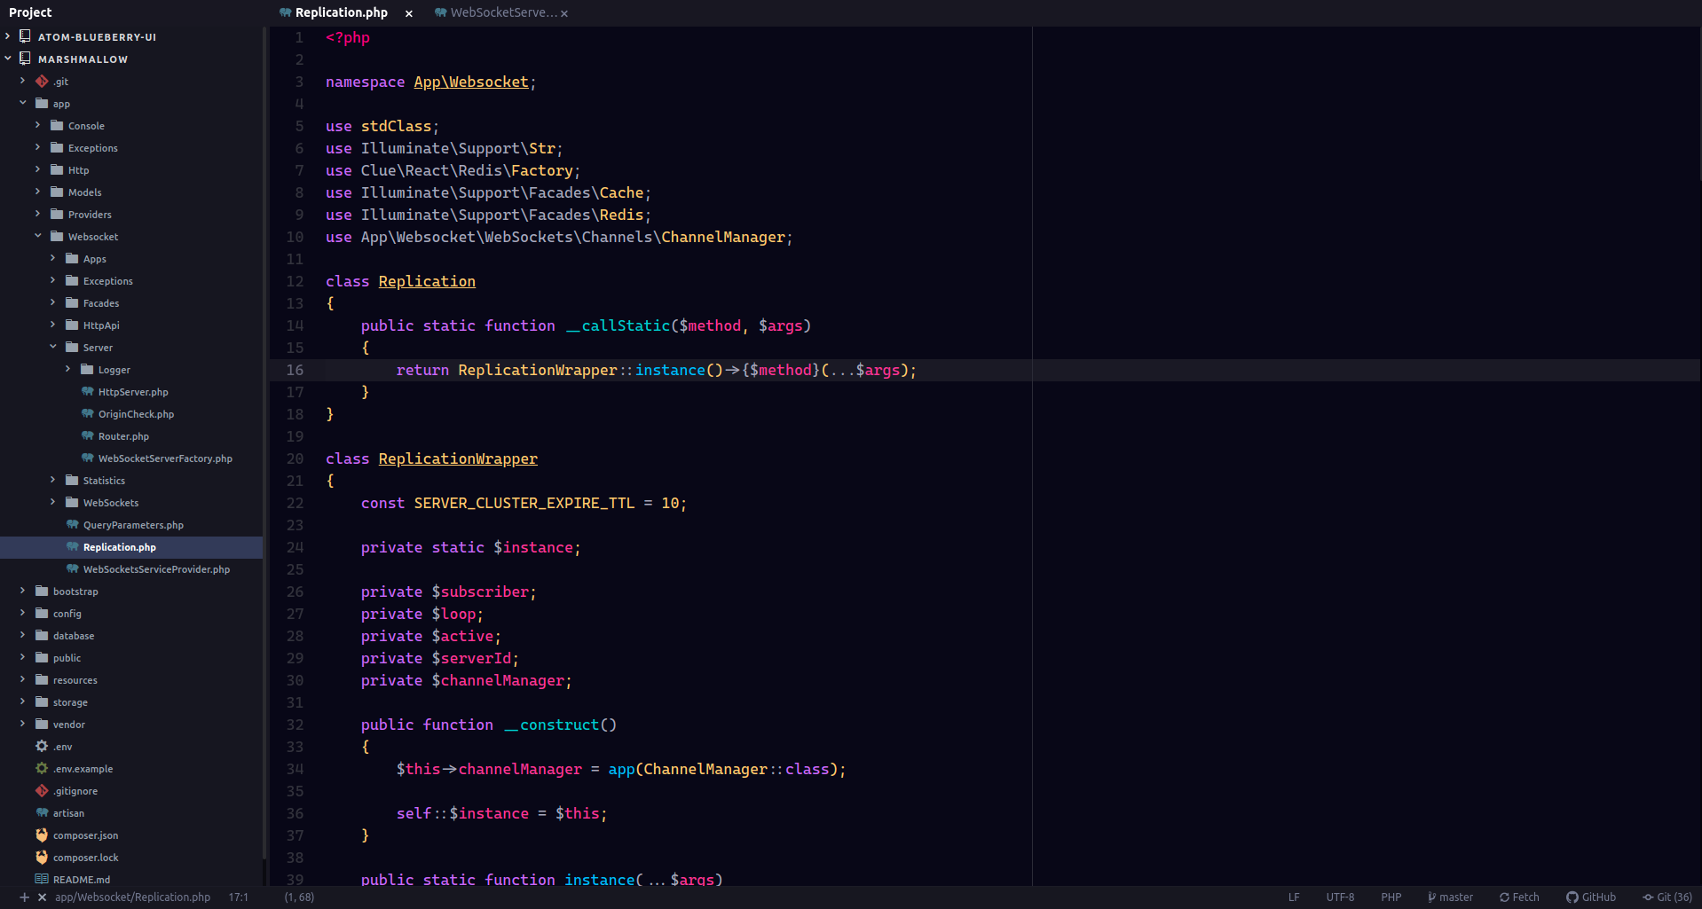This screenshot has height=909, width=1702.
Task: Click the PHP icon beside HttpServer.php
Action: click(87, 392)
